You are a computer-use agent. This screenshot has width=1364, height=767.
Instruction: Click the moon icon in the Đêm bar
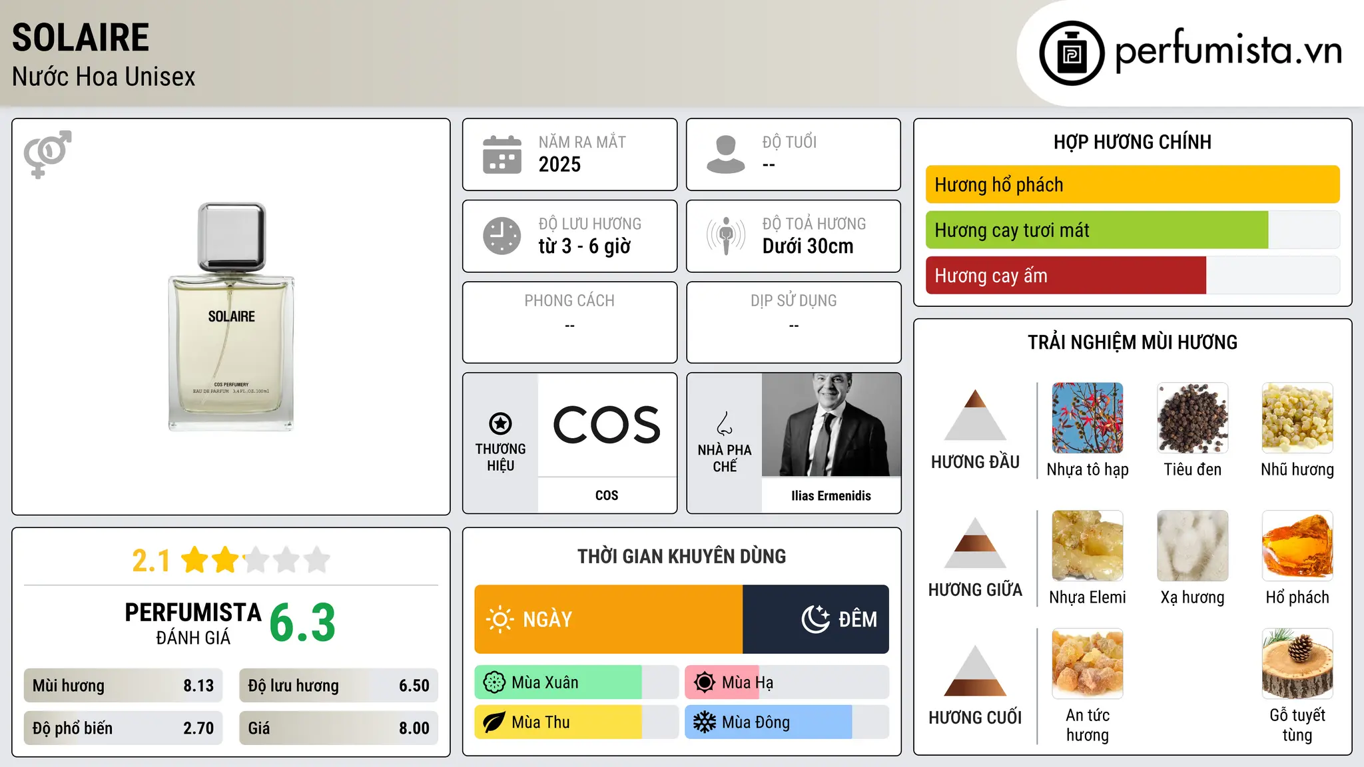816,619
